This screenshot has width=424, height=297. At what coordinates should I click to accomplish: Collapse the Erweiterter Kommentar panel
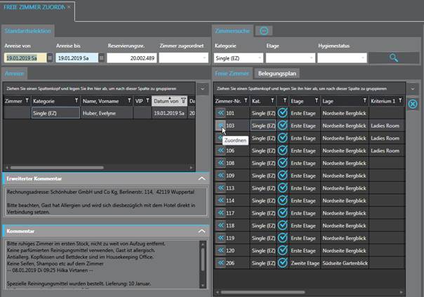click(202, 179)
